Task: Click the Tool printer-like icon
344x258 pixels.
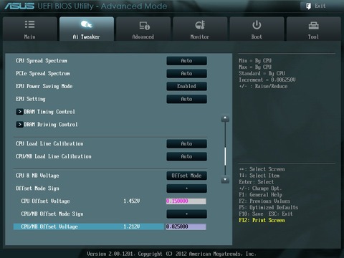Action: pos(314,25)
